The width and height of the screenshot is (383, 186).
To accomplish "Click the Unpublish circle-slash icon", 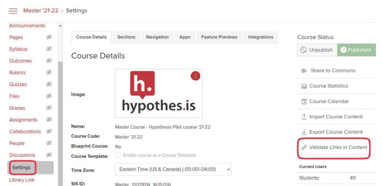I will [x=304, y=50].
